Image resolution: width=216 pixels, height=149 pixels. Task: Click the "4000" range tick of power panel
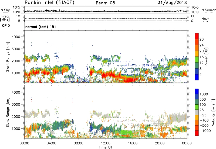pos(16,37)
